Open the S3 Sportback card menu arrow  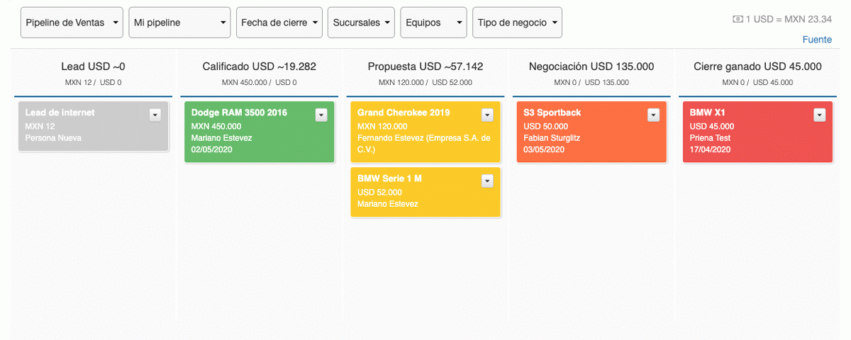(653, 115)
